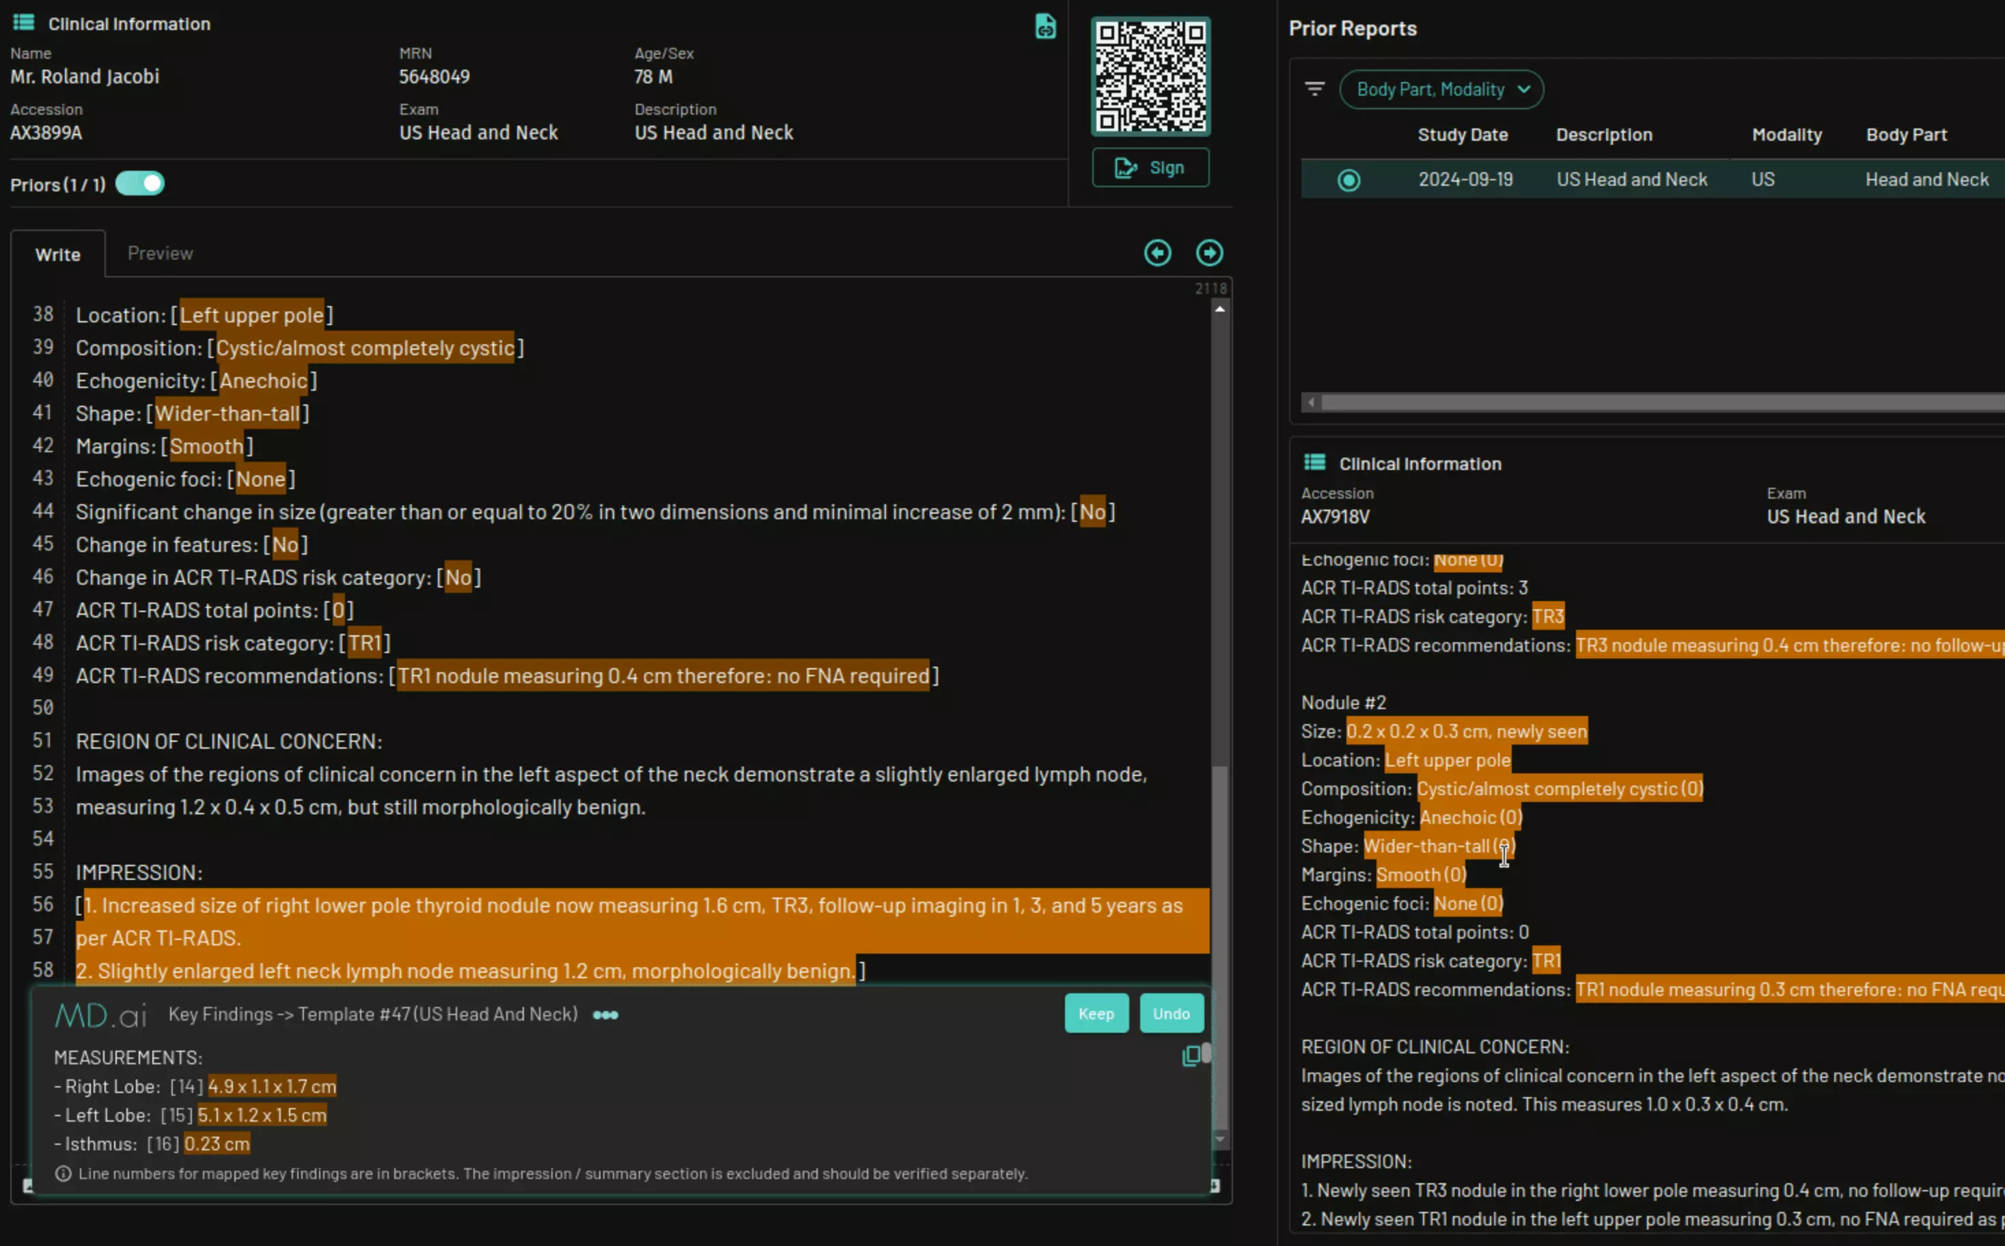Click the Echogenicity 'Anechoic' field in editor
The image size is (2005, 1246).
[x=263, y=380]
